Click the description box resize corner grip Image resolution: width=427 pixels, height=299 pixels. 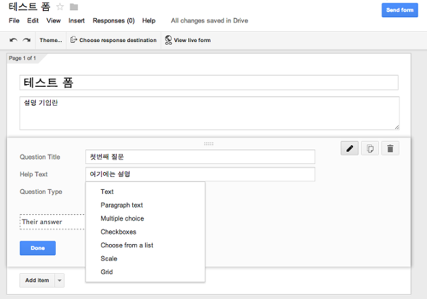pyautogui.click(x=397, y=127)
